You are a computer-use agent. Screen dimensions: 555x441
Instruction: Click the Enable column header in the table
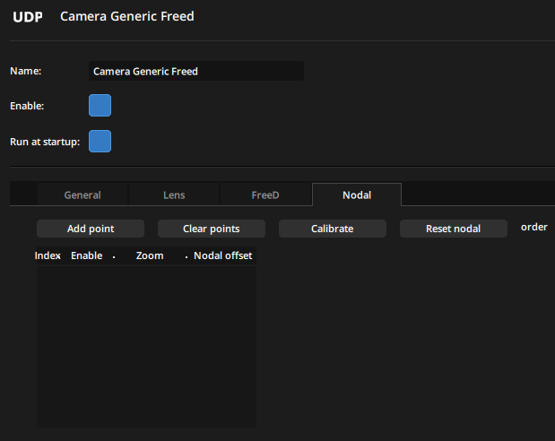coord(87,255)
